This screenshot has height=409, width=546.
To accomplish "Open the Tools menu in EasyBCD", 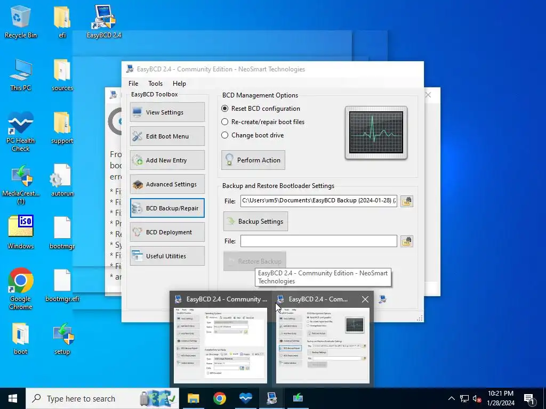I will (155, 84).
